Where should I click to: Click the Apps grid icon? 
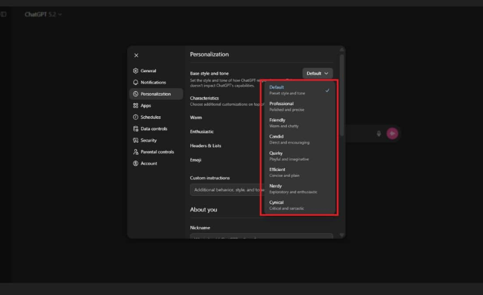click(x=136, y=106)
